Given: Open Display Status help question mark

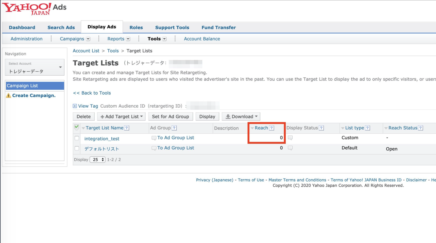Looking at the screenshot, I should tap(321, 128).
